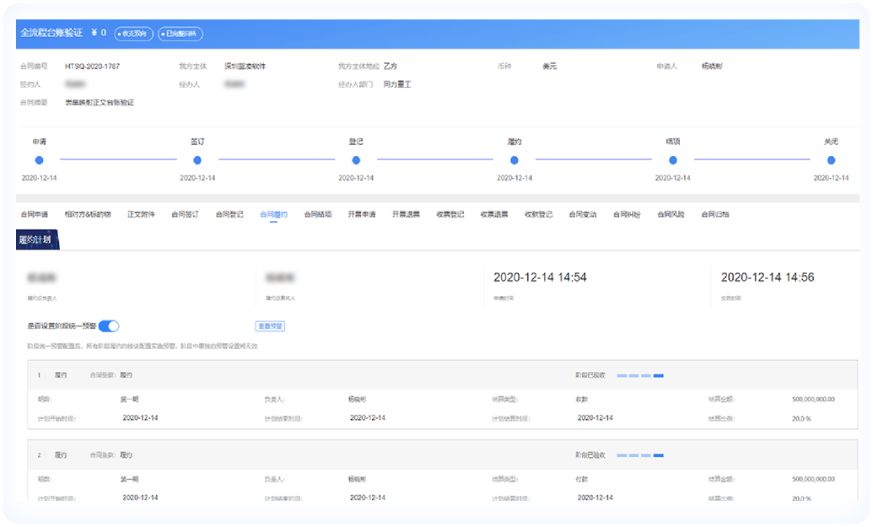This screenshot has height=527, width=873.
Task: Select the 履约 stage timeline dot
Action: [x=515, y=160]
